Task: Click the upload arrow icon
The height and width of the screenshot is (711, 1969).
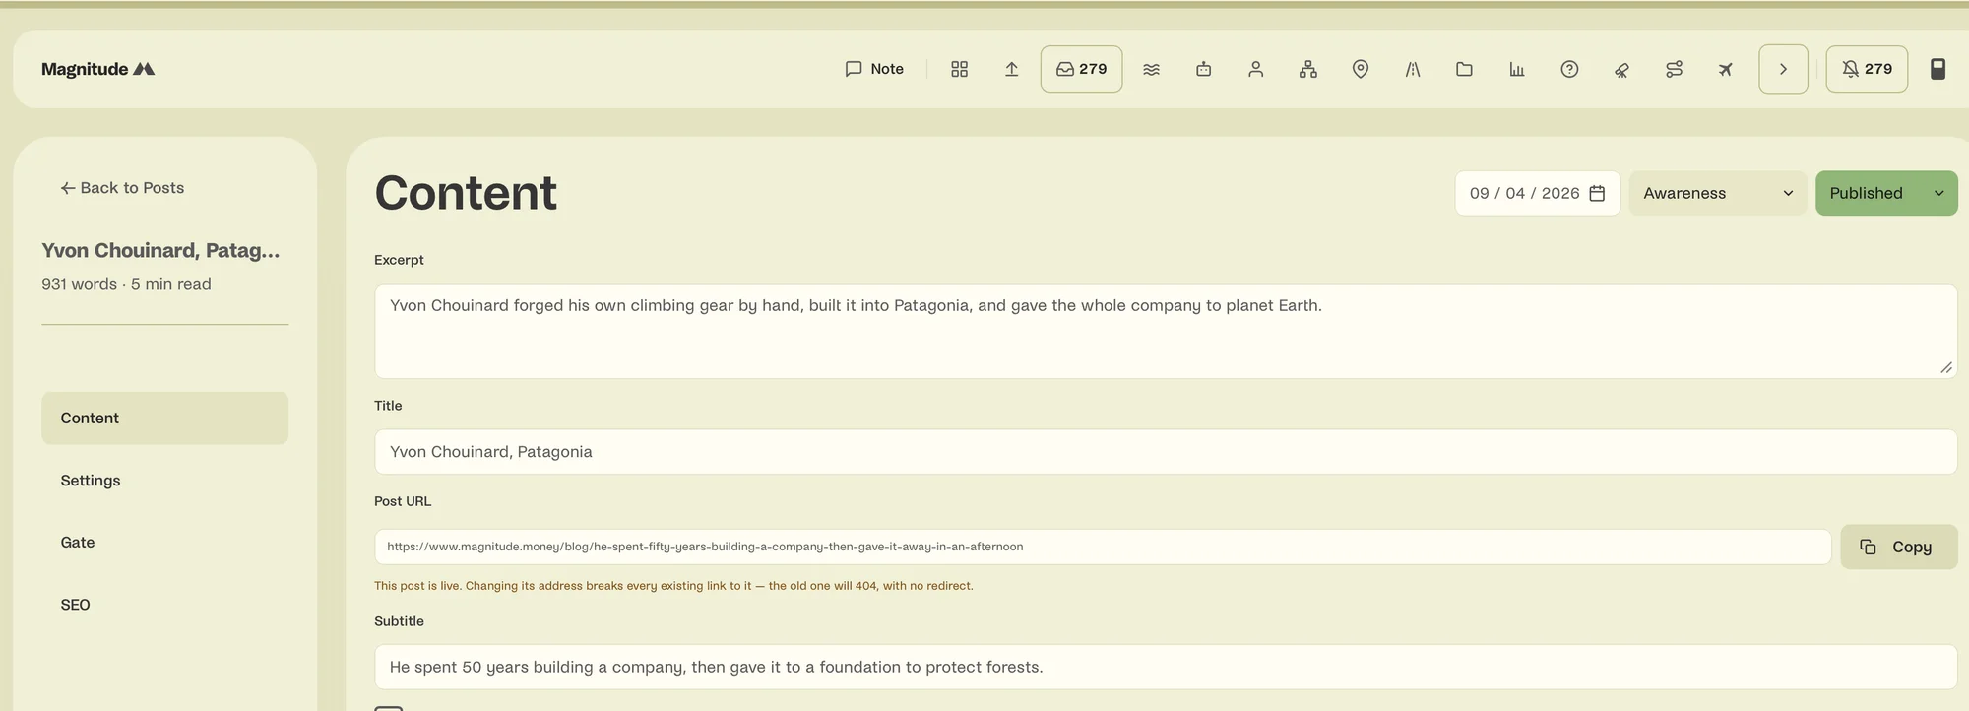Action: 1011,69
